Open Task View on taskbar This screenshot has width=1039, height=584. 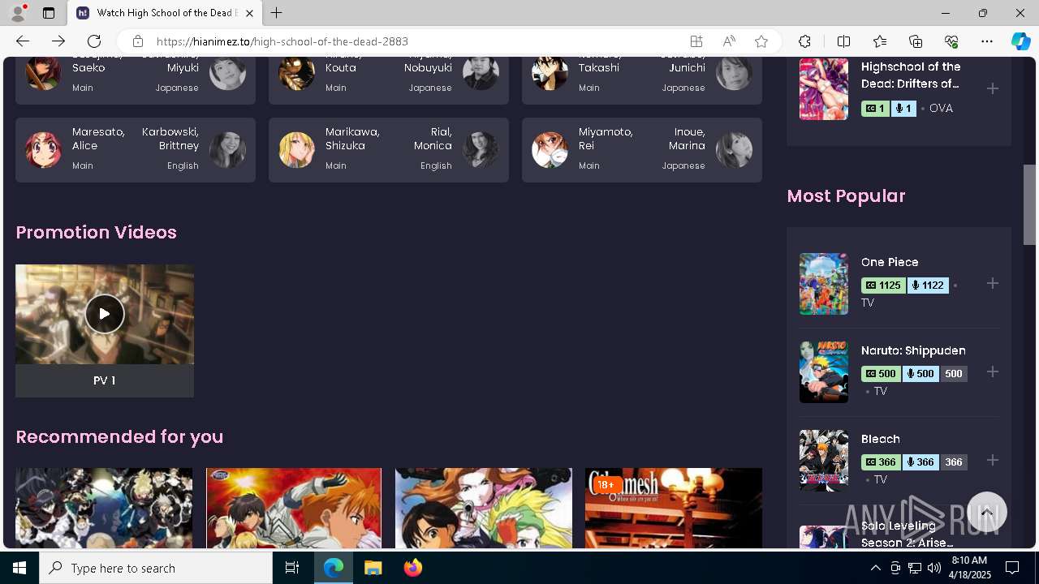(x=292, y=568)
